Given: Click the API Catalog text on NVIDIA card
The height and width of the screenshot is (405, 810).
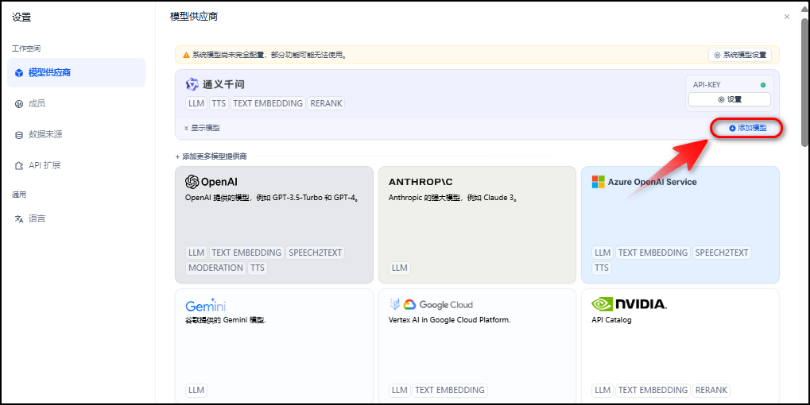Looking at the screenshot, I should (611, 320).
